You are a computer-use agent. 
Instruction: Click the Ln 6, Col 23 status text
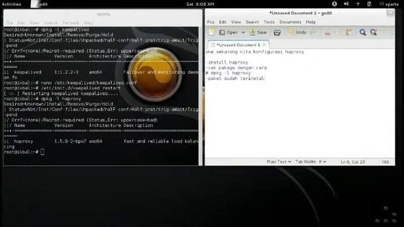pyautogui.click(x=352, y=162)
